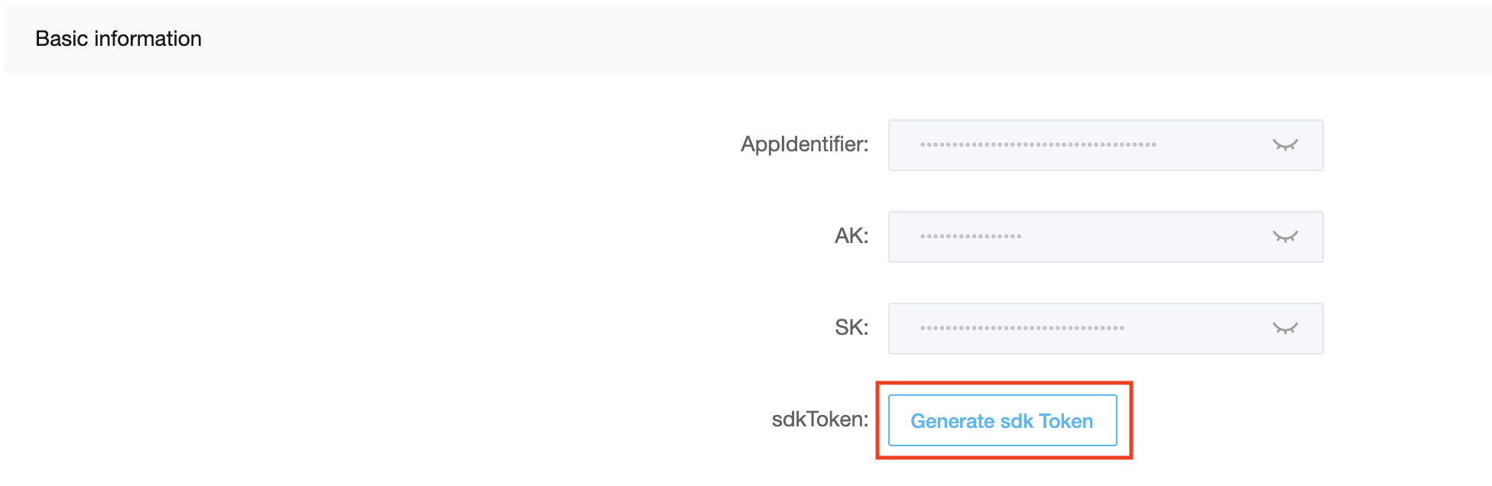Click the sdkToken label

820,419
